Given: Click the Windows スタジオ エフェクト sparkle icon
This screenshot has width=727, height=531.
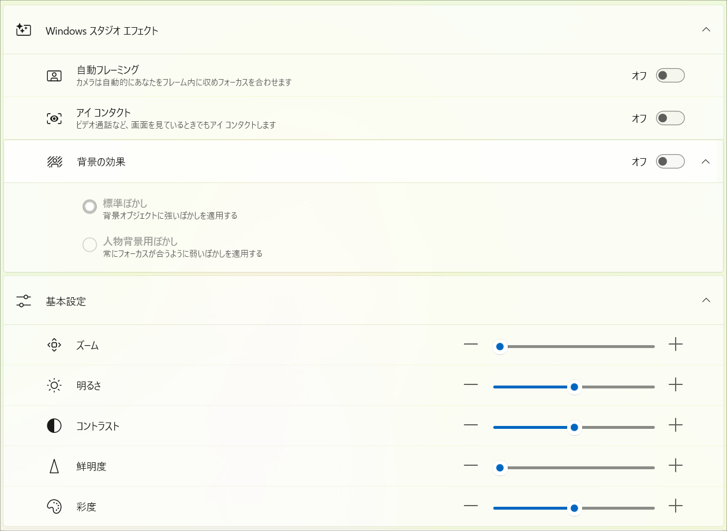Looking at the screenshot, I should click(24, 30).
